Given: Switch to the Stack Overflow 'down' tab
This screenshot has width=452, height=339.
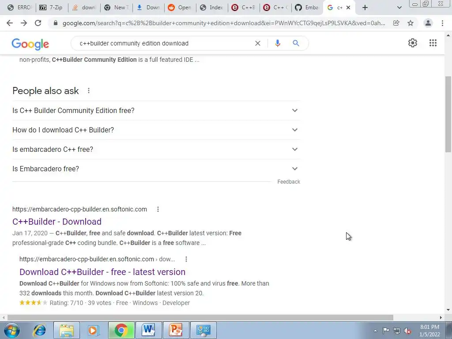Looking at the screenshot, I should click(x=84, y=8).
